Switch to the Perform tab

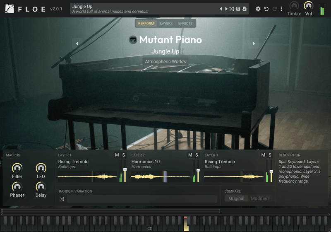click(146, 24)
